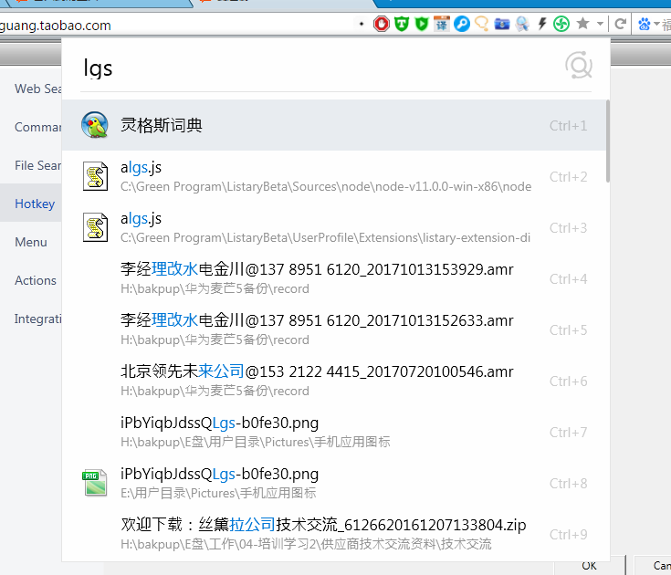
Task: Click the script icon of the algs.js Ctrl+3 result
Action: 95,227
